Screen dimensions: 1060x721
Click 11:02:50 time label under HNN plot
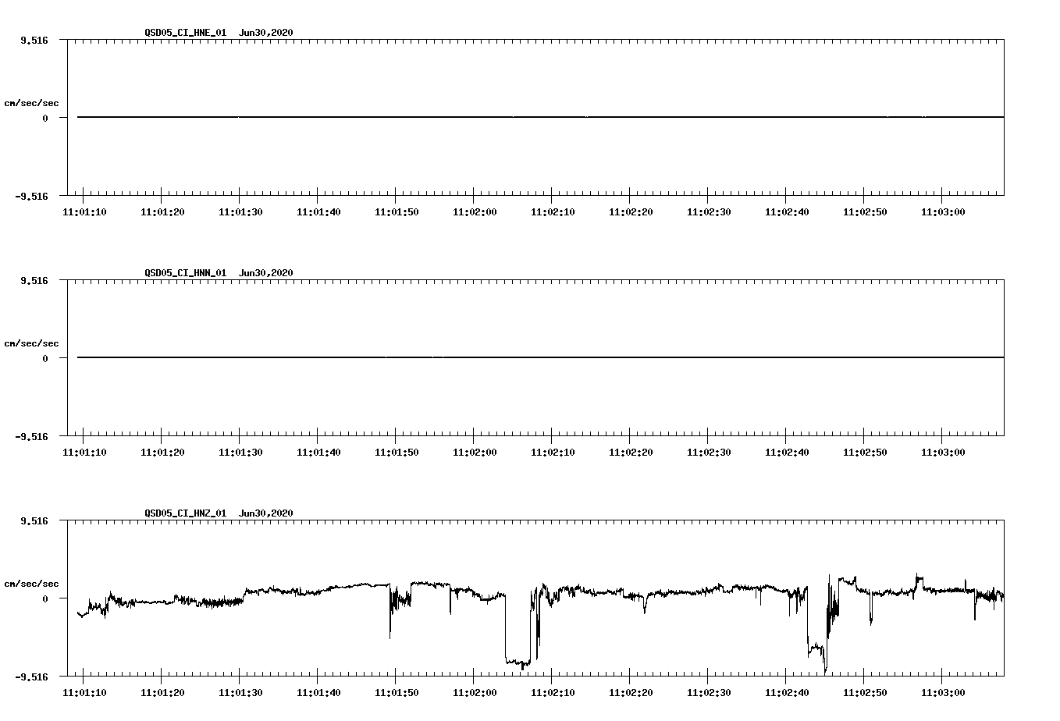[x=865, y=453]
